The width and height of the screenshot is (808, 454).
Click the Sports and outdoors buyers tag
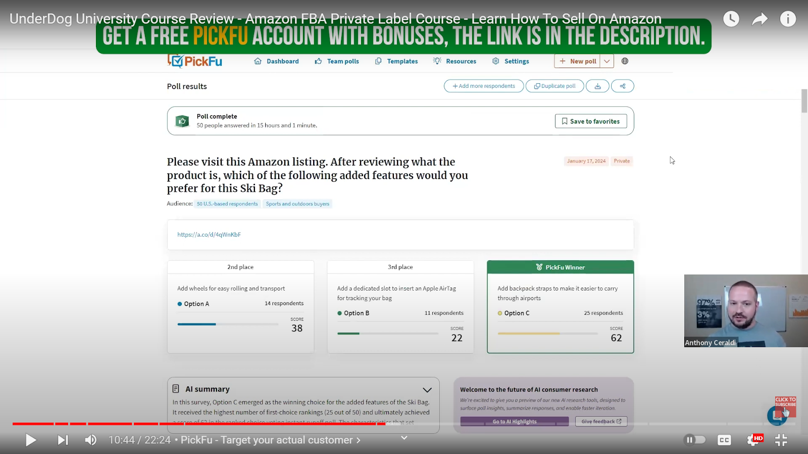297,204
